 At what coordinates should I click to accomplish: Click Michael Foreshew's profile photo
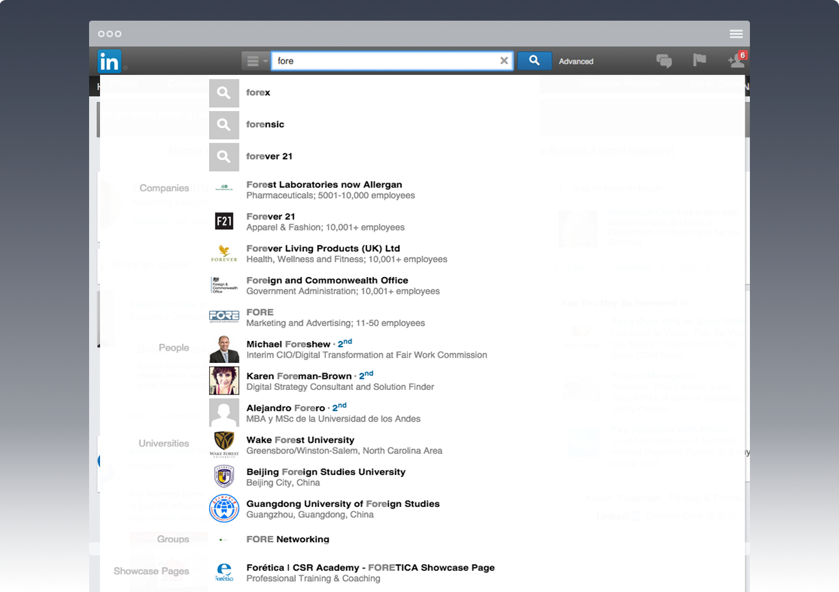(x=224, y=349)
